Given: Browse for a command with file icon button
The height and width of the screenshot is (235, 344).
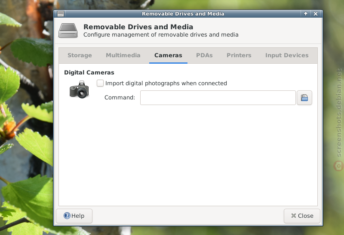Looking at the screenshot, I should (304, 98).
